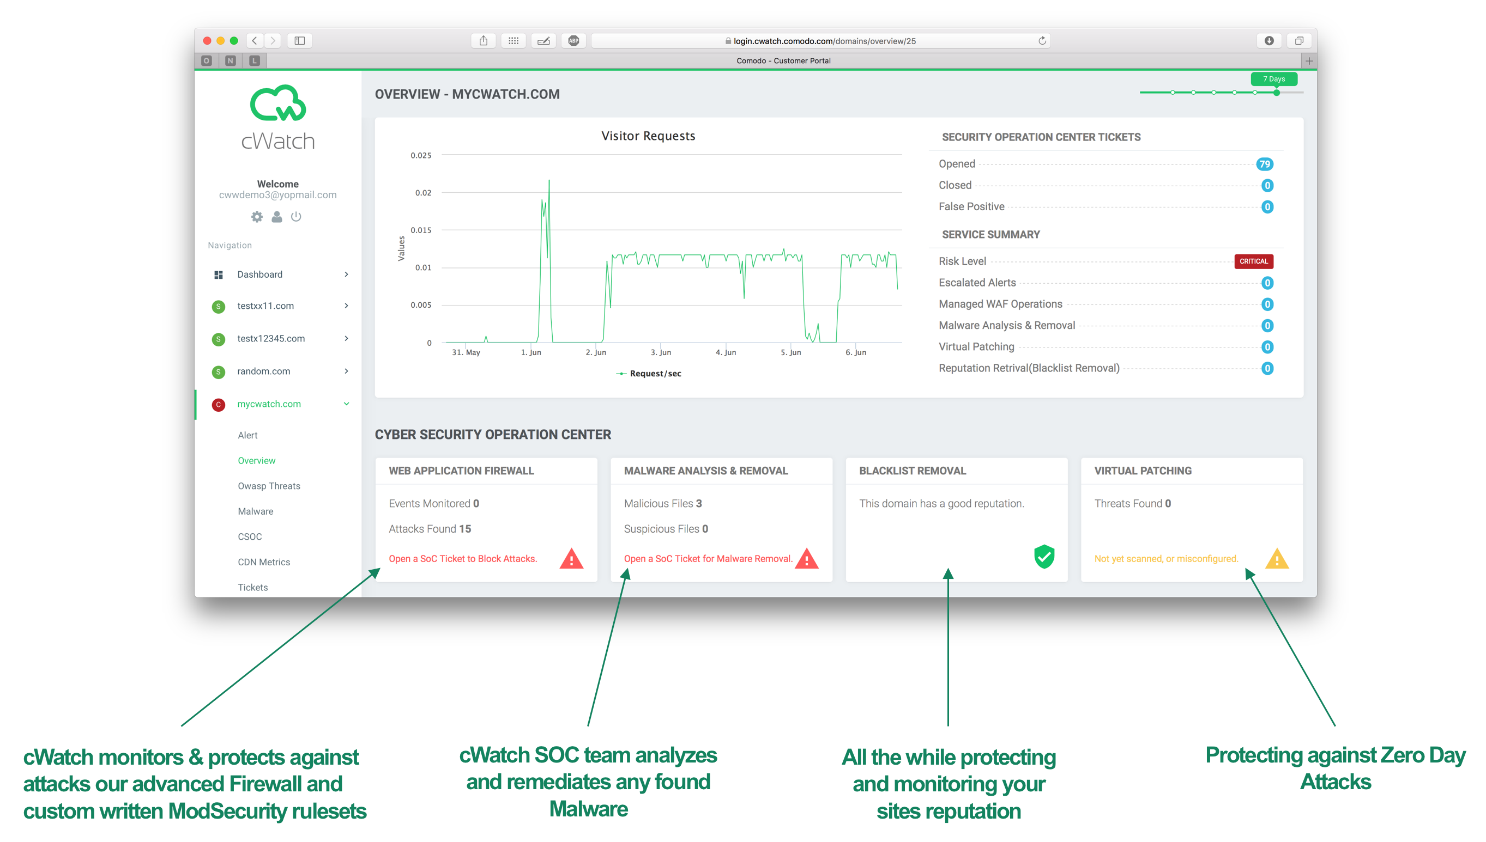Image resolution: width=1486 pixels, height=842 pixels.
Task: Click the green shield icon in Blacklist Removal
Action: (x=1043, y=556)
